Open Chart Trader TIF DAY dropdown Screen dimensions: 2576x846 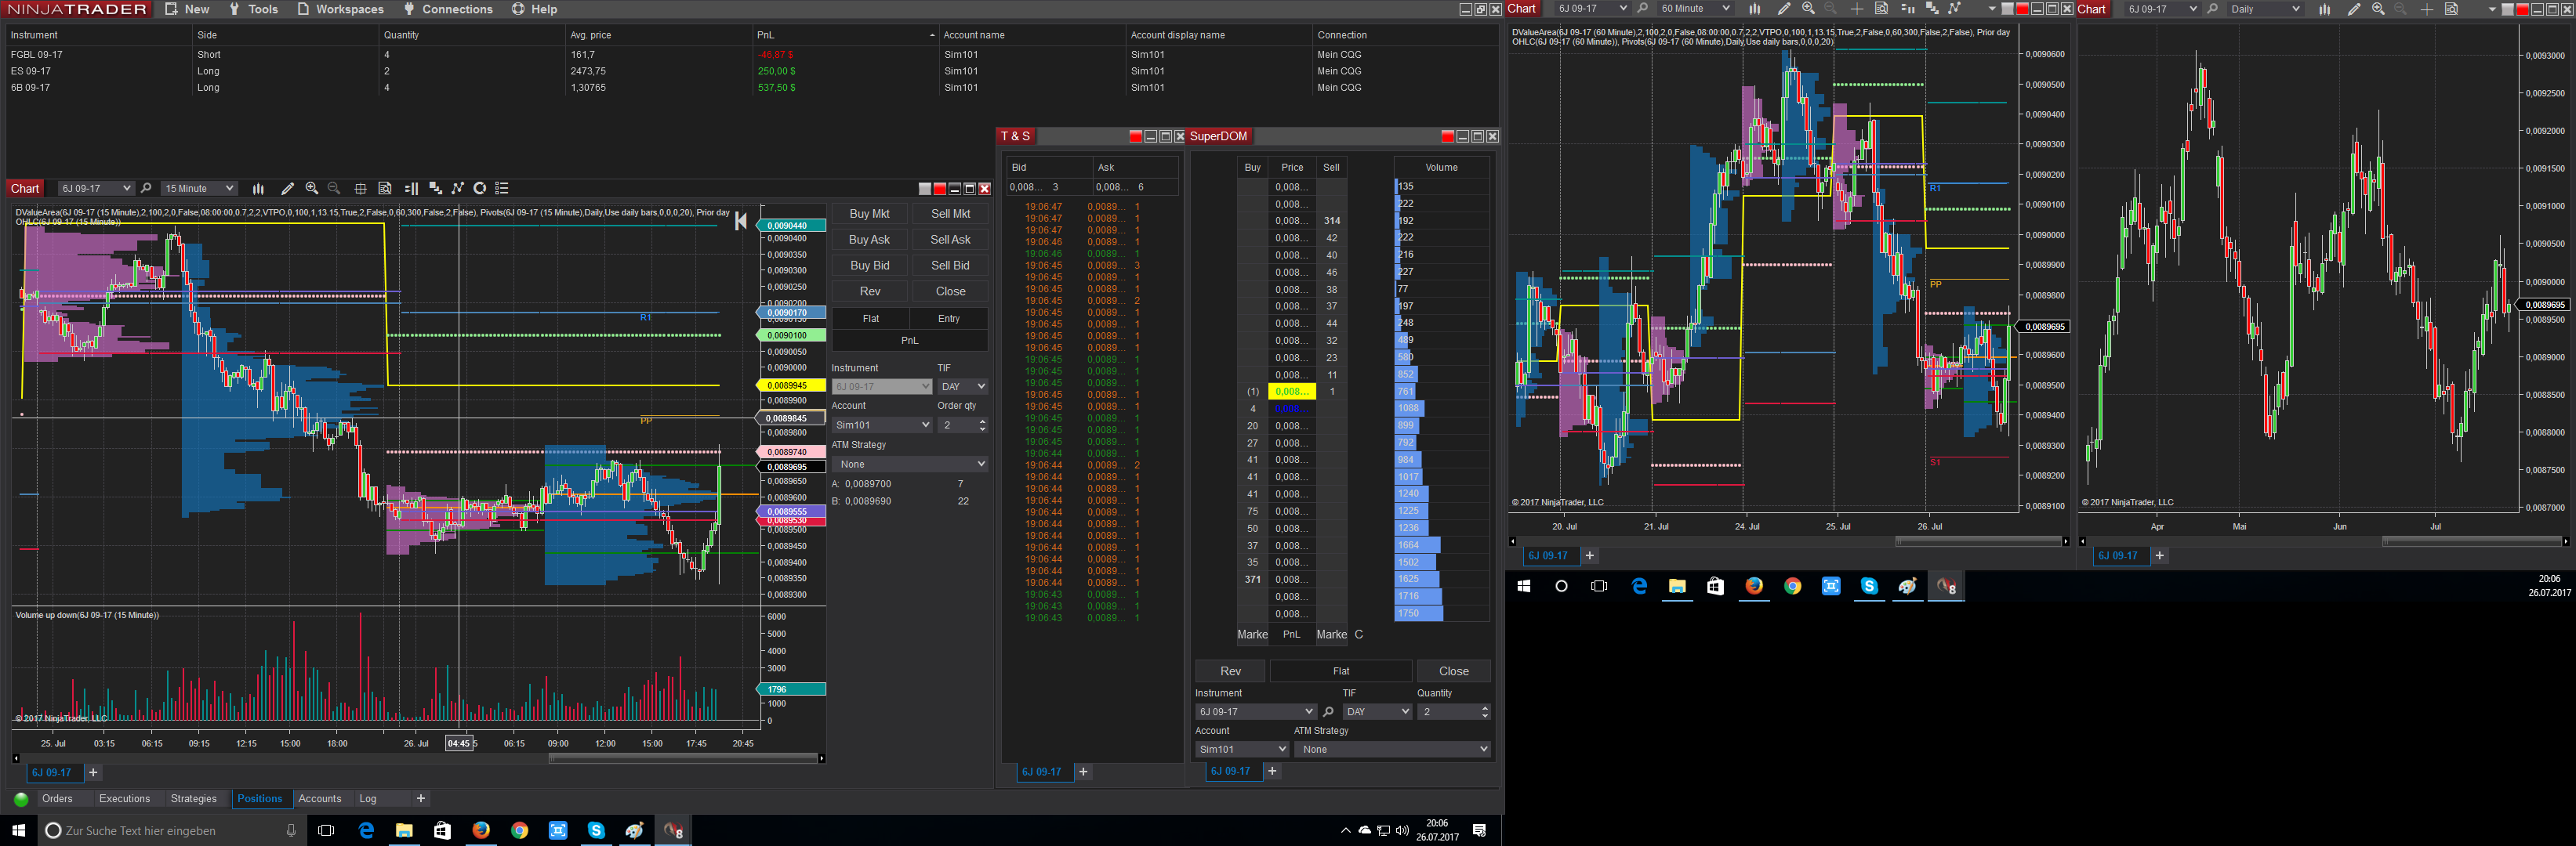click(962, 386)
